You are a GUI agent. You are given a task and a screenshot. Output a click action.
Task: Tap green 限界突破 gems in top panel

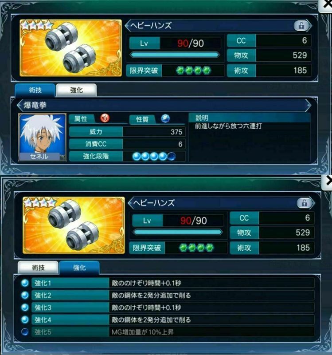click(x=193, y=71)
